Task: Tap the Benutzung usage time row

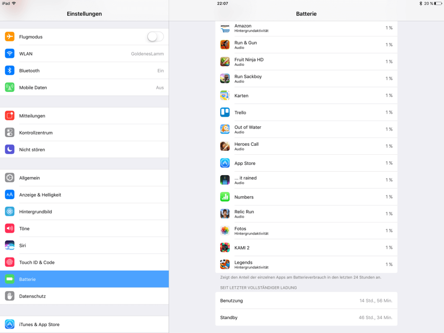Action: (306, 300)
